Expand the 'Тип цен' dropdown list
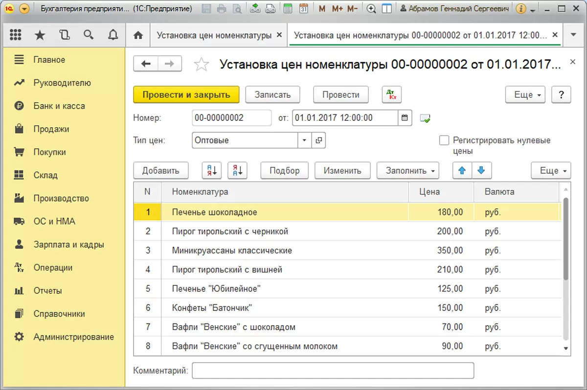The height and width of the screenshot is (390, 587). tap(304, 140)
